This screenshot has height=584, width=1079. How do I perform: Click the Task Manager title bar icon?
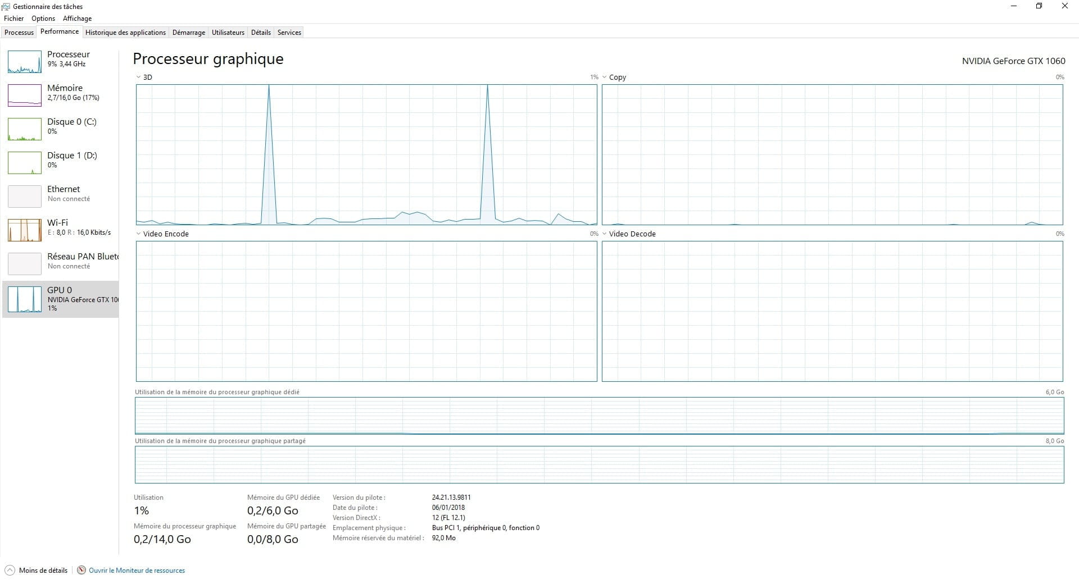pos(6,6)
